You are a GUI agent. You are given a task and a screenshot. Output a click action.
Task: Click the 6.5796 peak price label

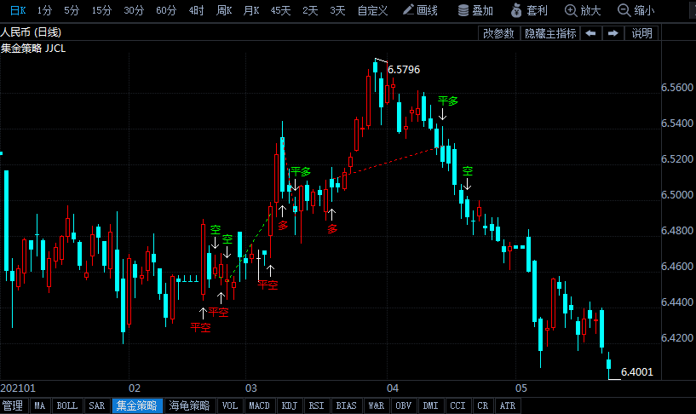(404, 70)
